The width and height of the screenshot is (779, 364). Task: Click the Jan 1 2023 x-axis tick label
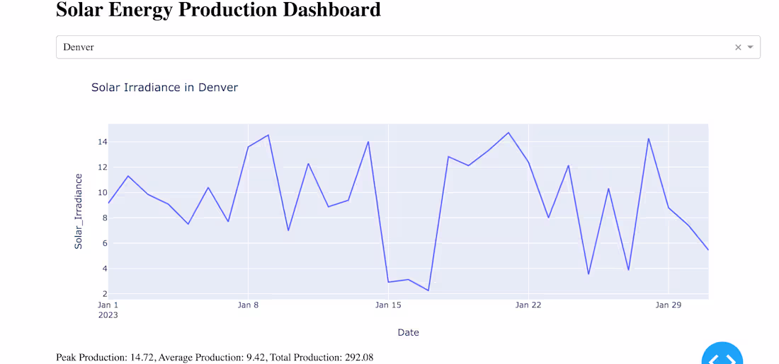click(108, 310)
